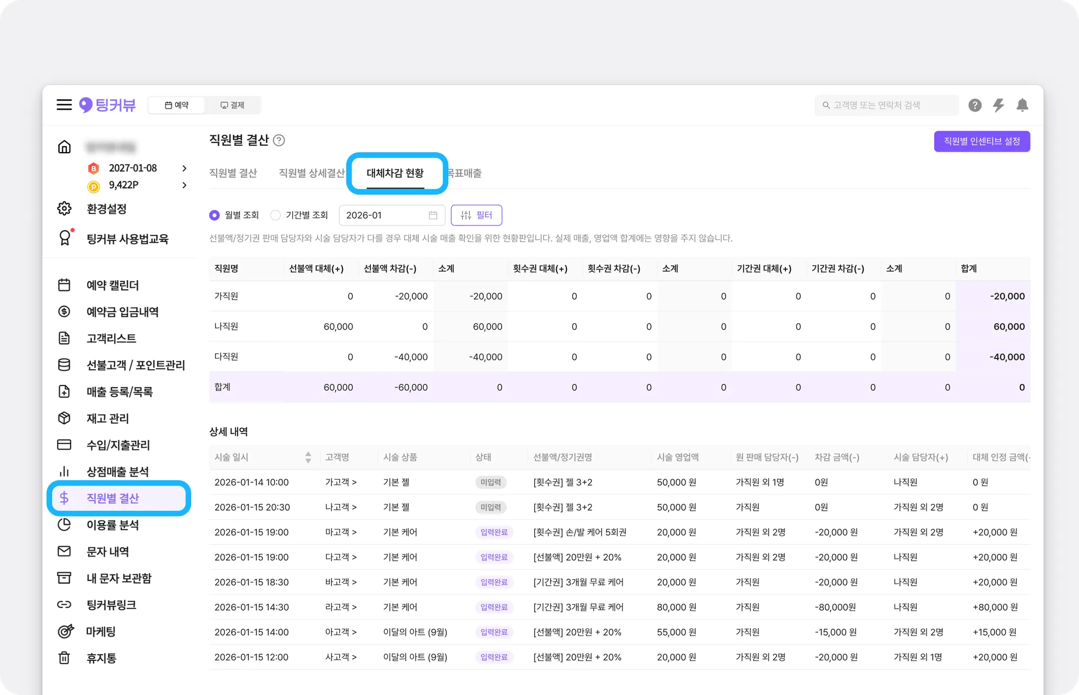
Task: Switch to 직원별 상세결산 tab
Action: pos(311,173)
